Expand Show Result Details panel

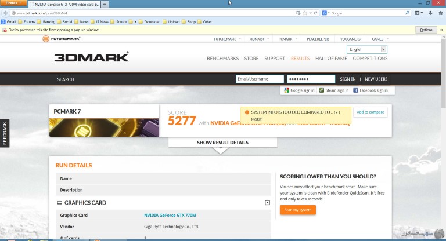[x=223, y=143]
